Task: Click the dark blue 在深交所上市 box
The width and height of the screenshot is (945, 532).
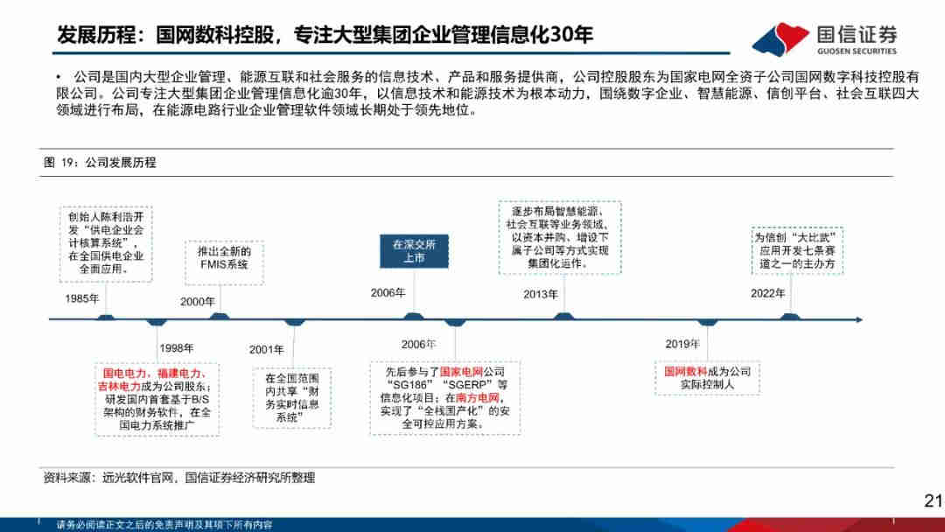Action: (x=414, y=252)
